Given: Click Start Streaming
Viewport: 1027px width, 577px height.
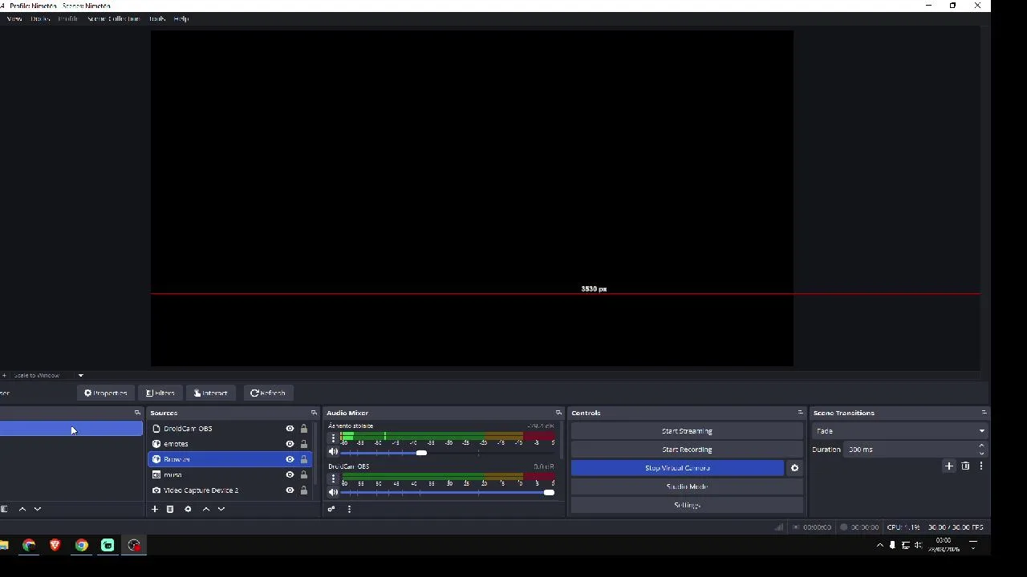Looking at the screenshot, I should [x=687, y=431].
